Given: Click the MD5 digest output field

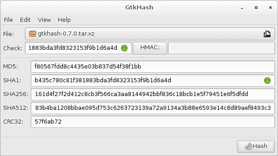Looking at the screenshot, I should pyautogui.click(x=152, y=67).
